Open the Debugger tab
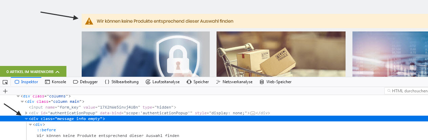428x140 pixels. 85,82
